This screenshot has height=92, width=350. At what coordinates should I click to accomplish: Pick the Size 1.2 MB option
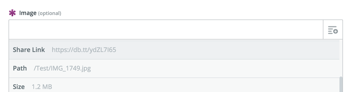click(174, 85)
